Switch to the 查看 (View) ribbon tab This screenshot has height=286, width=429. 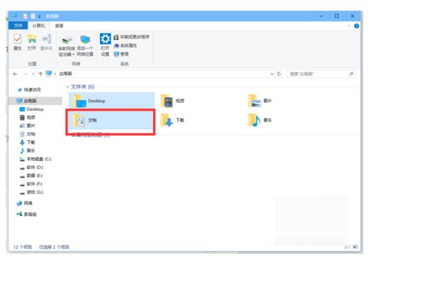(x=59, y=26)
